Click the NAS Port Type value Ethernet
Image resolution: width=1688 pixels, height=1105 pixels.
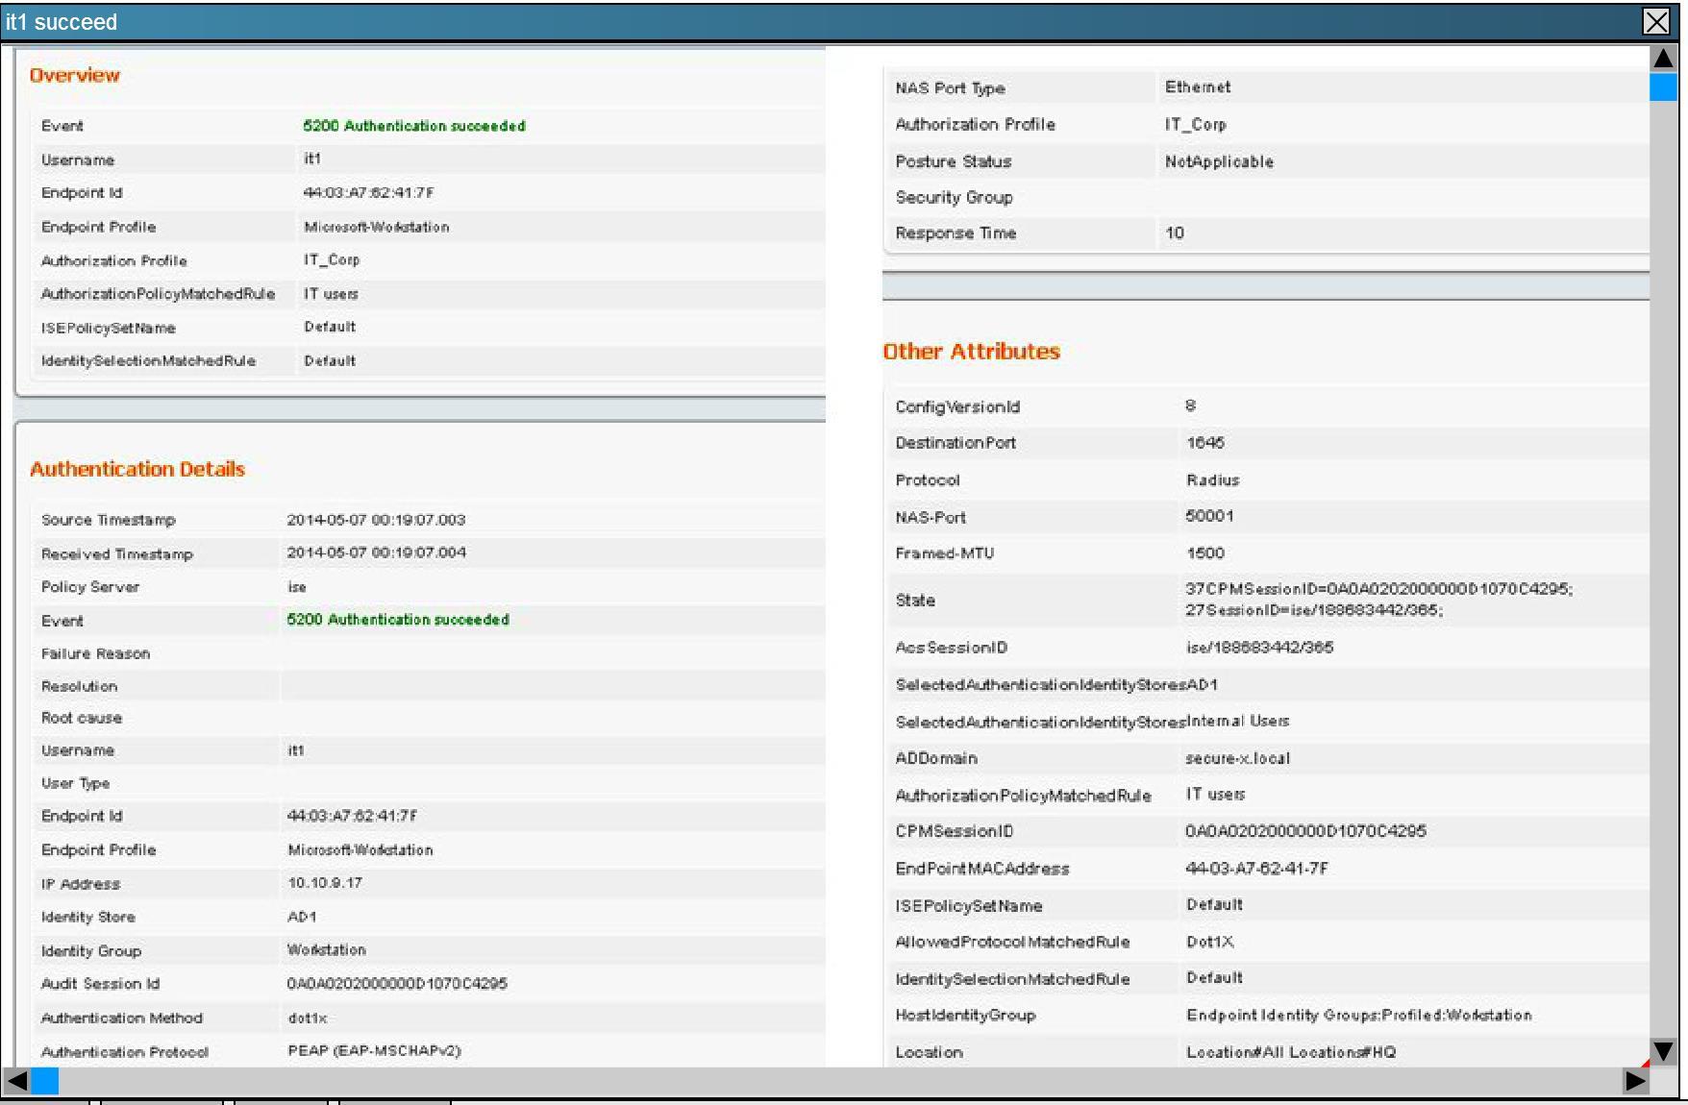point(1198,87)
